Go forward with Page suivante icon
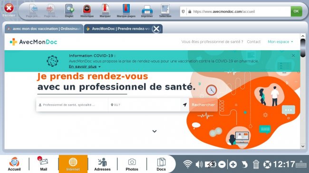This screenshot has height=173, width=309. [51, 9]
